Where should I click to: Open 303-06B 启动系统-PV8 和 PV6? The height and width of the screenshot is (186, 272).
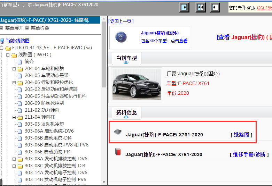coord(56,145)
